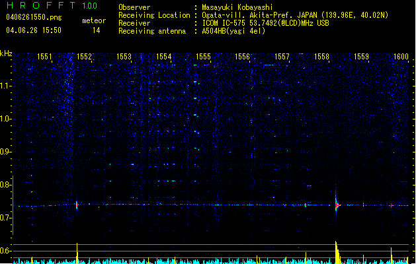
Task: Click the 1.0 kHz axis label
Action: tap(5, 119)
